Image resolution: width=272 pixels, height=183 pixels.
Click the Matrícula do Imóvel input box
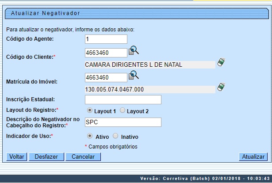click(x=106, y=78)
